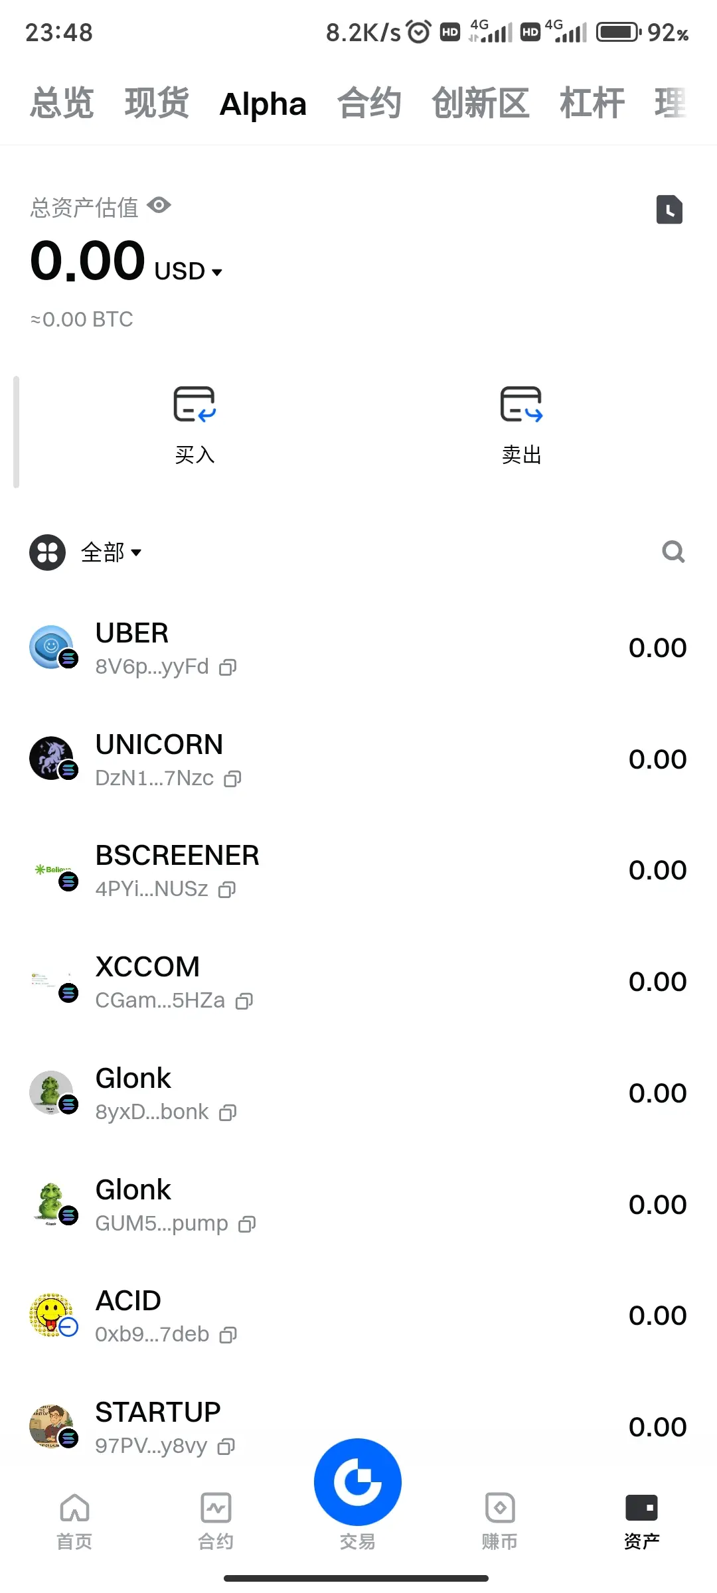Open the XCCOM token row
The image size is (717, 1593).
pos(358,982)
